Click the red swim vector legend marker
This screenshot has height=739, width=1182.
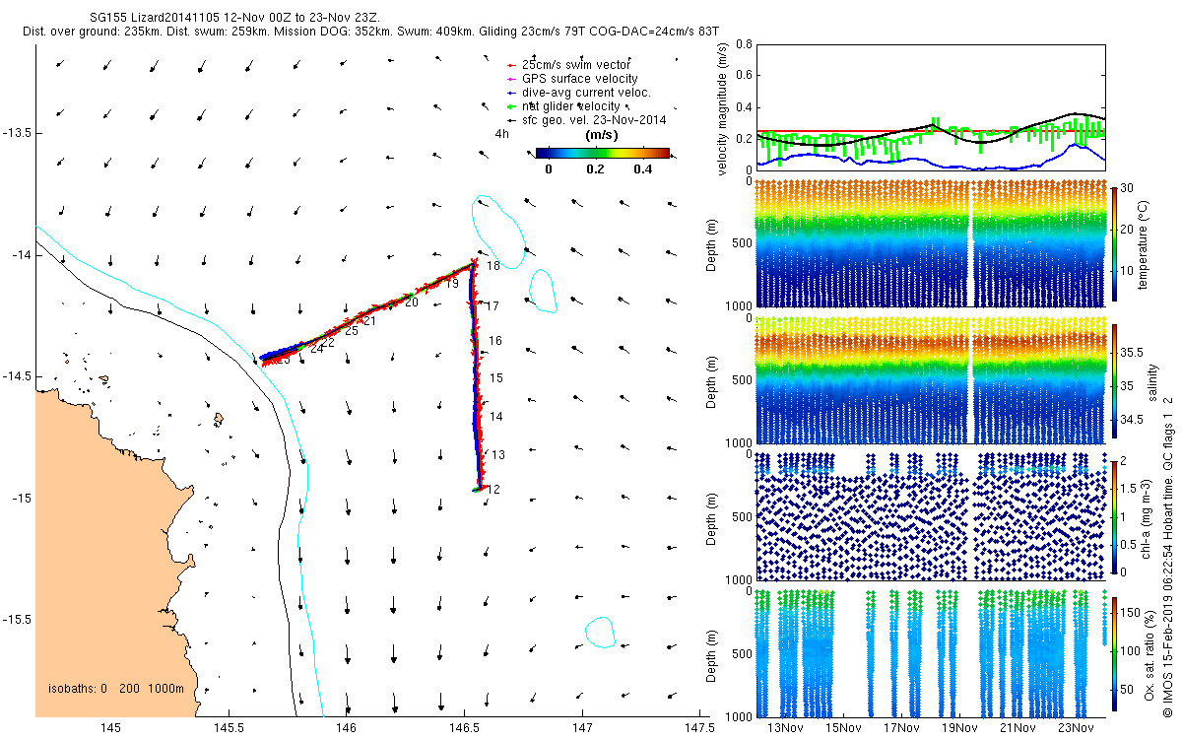(x=511, y=65)
